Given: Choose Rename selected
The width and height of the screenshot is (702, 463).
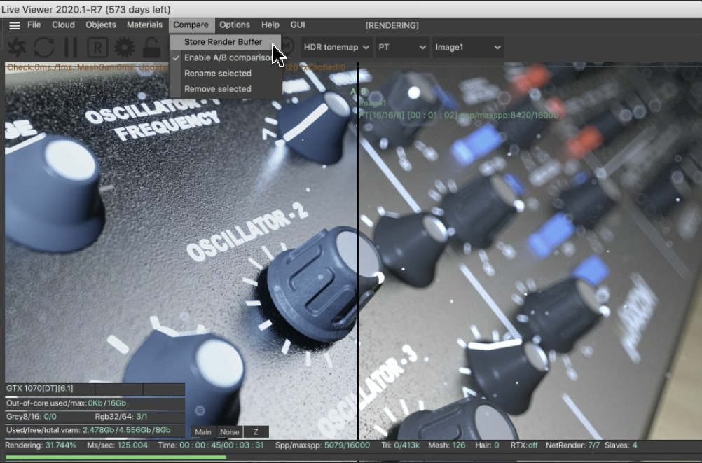Looking at the screenshot, I should click(x=226, y=74).
